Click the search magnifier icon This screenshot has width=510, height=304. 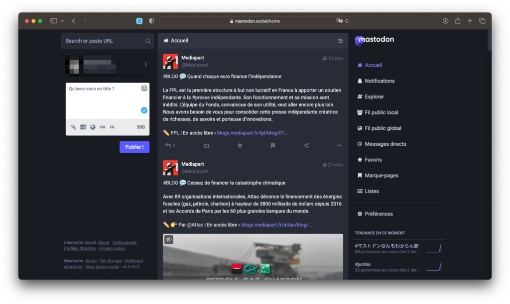click(x=147, y=41)
